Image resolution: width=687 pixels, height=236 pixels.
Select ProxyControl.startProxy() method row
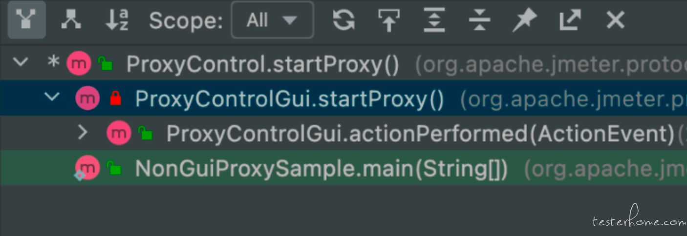[343, 63]
